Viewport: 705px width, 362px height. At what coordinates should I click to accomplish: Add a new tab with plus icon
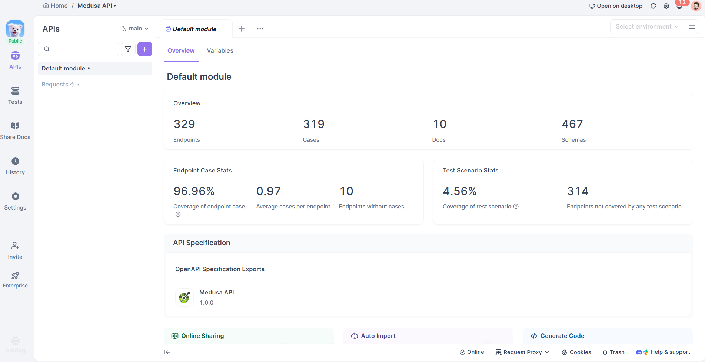pyautogui.click(x=242, y=29)
